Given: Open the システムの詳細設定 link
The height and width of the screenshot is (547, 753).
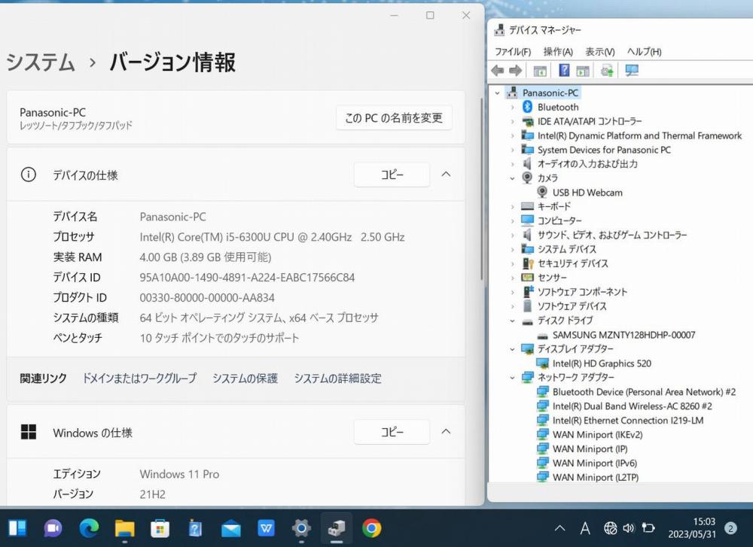Looking at the screenshot, I should (x=337, y=378).
